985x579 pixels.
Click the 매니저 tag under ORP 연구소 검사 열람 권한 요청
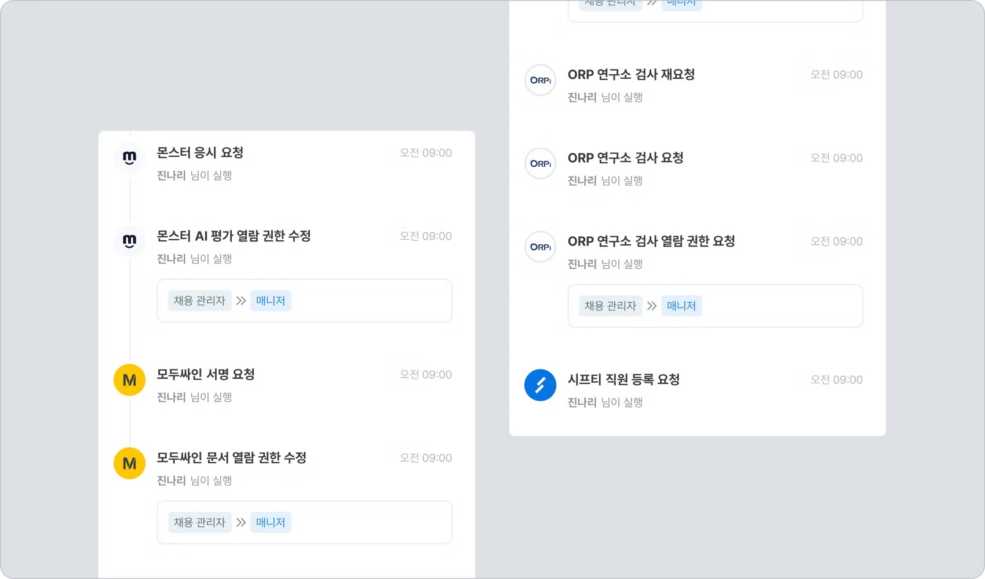[681, 306]
